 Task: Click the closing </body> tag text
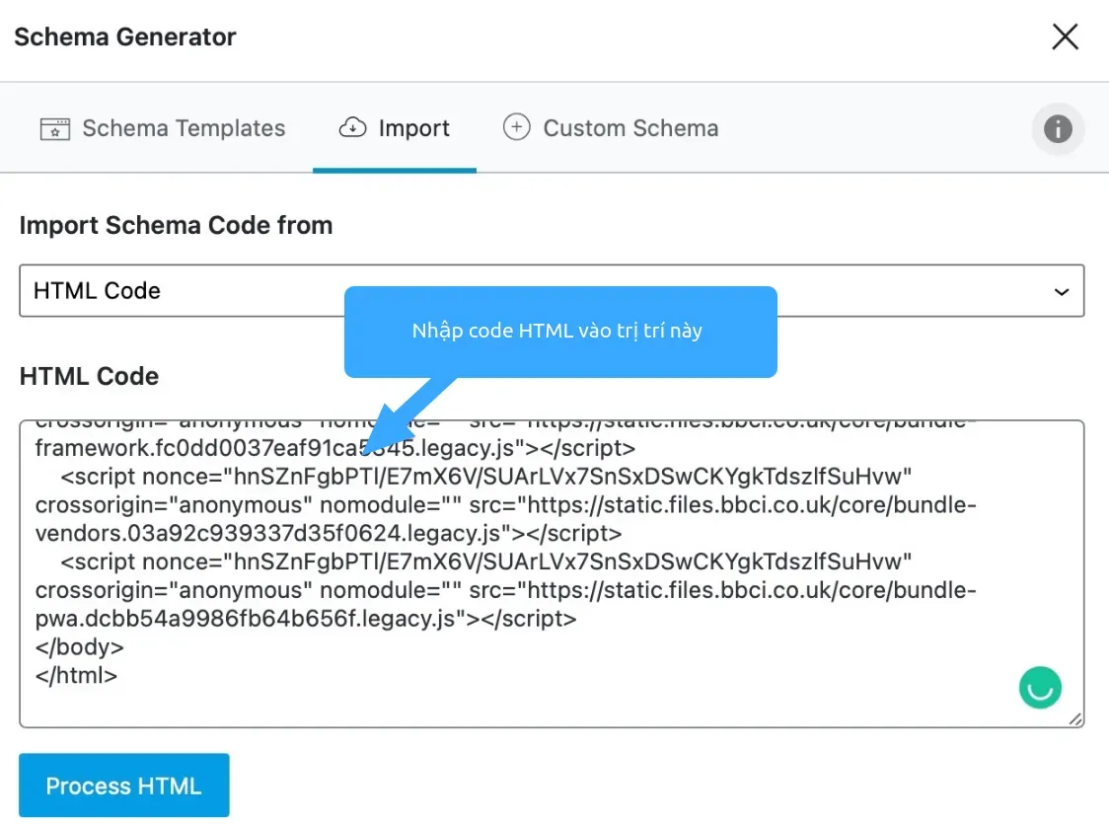pos(79,647)
